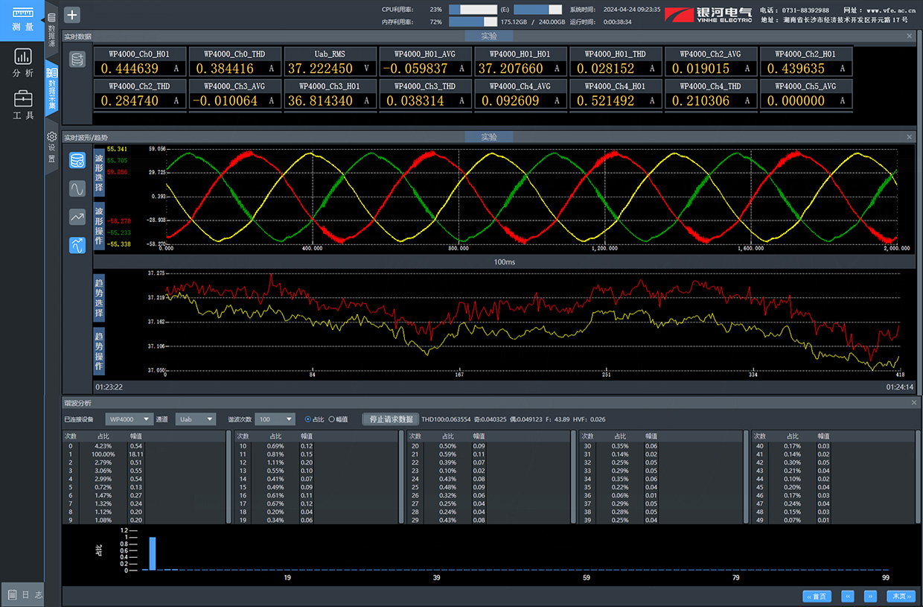923x607 pixels.
Task: Open the WP4000 connected device dropdown
Action: 129,419
